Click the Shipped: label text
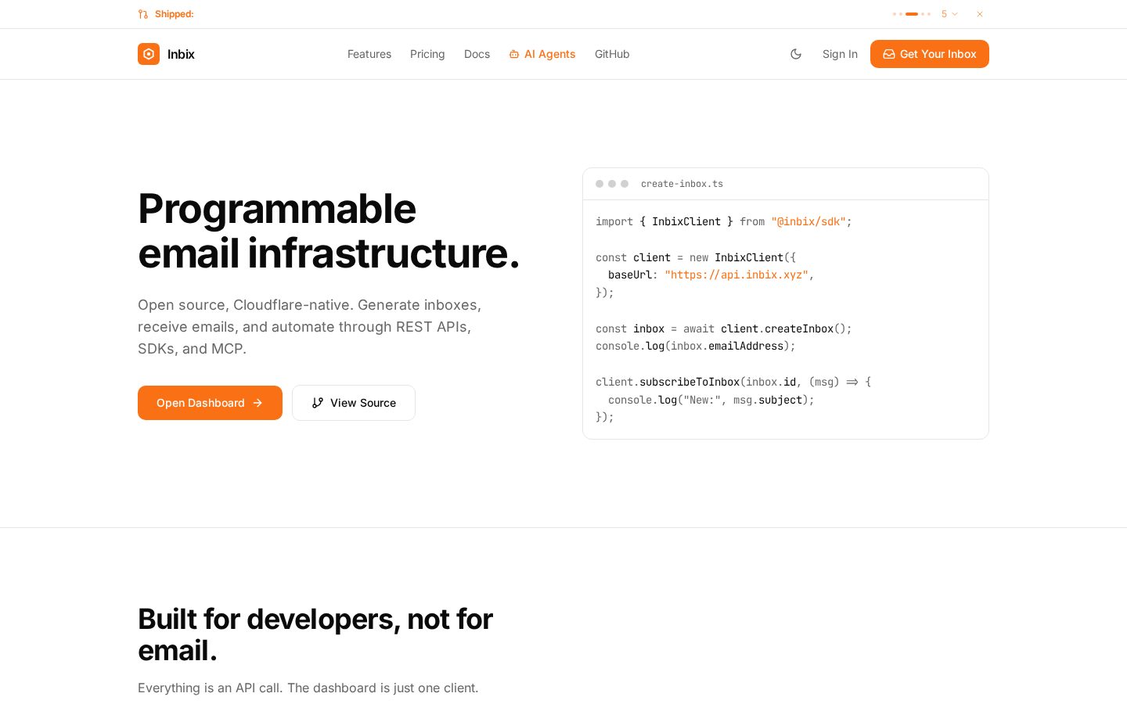This screenshot has height=704, width=1127. 174,14
